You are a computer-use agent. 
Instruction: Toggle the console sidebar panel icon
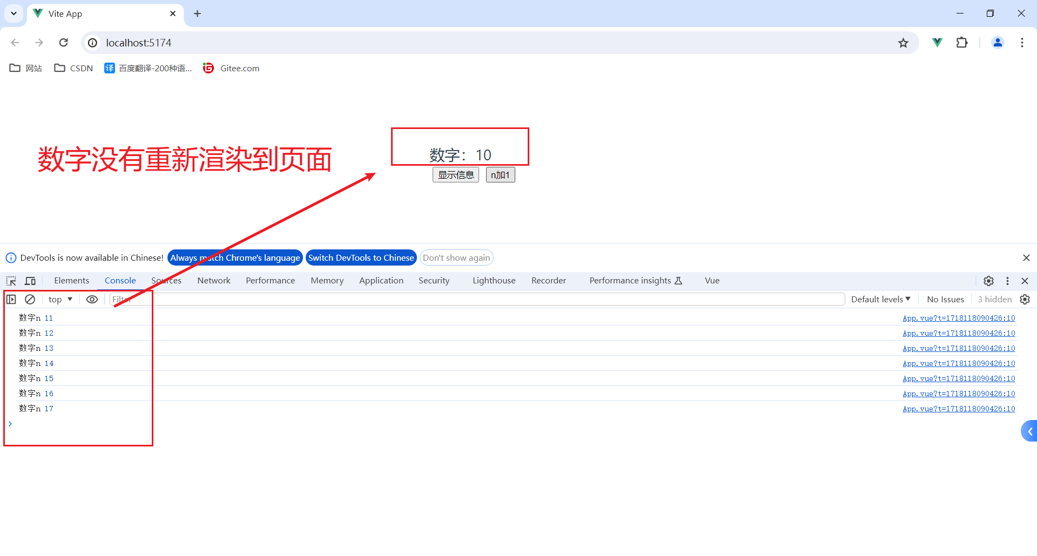click(11, 299)
